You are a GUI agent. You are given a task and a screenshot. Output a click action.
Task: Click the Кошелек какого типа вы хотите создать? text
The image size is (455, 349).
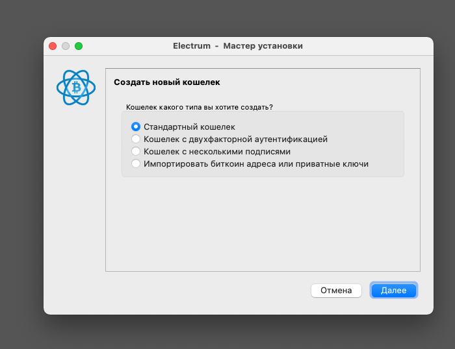[x=200, y=107]
